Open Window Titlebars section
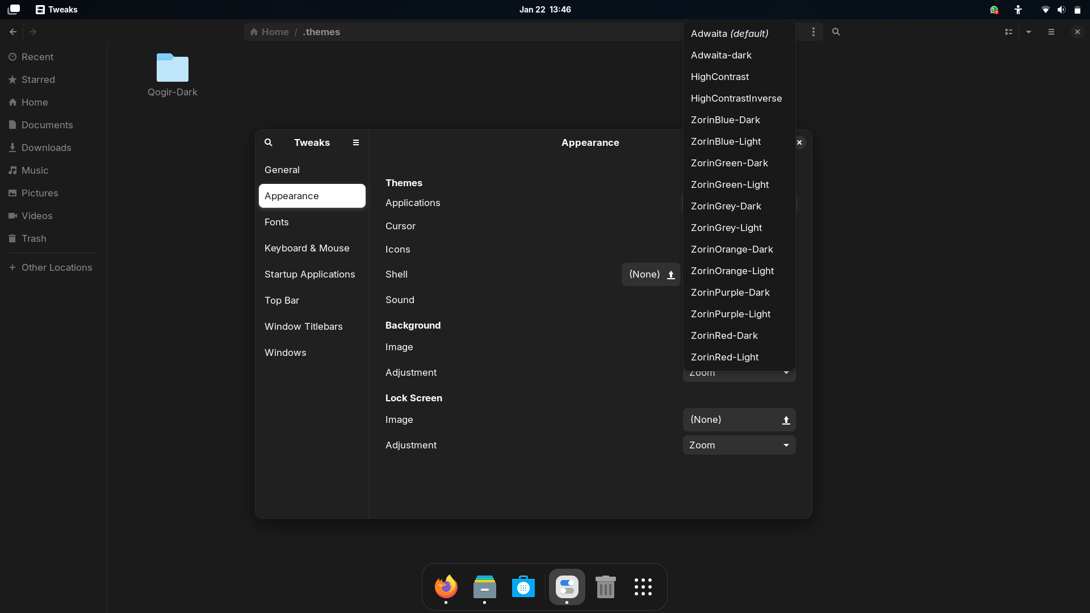1090x613 pixels. tap(312, 326)
